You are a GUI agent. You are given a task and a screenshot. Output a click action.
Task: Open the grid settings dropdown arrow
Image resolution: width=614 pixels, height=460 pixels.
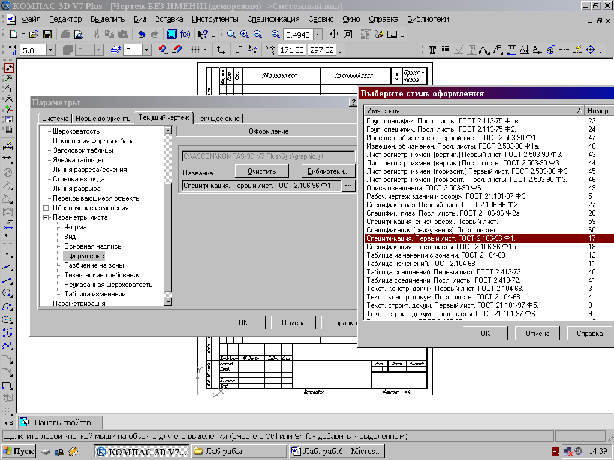point(205,50)
